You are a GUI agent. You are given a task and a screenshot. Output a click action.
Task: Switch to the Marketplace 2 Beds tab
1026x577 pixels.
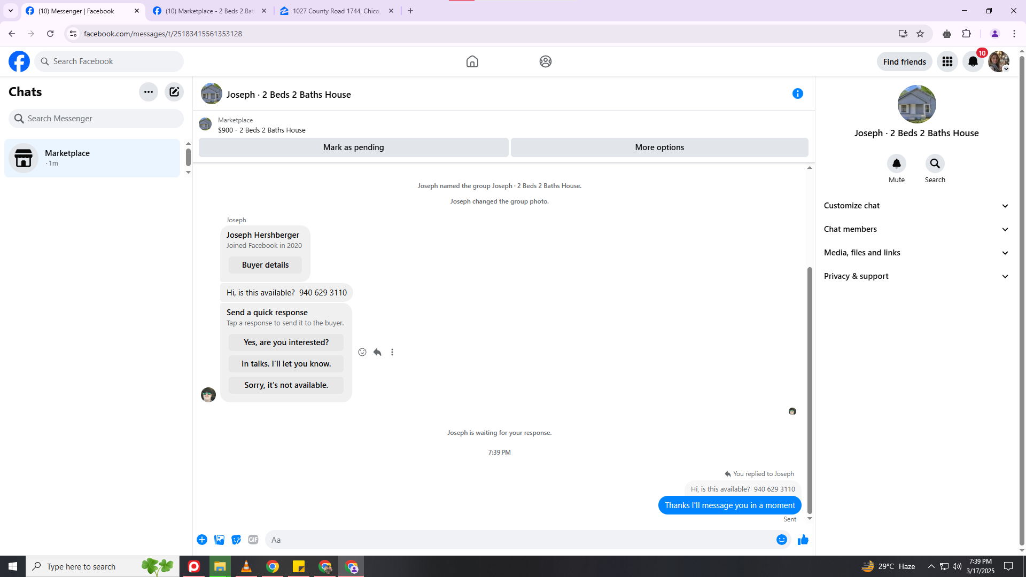(210, 11)
